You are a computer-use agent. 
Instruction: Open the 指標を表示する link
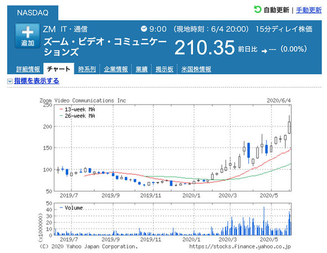37,81
